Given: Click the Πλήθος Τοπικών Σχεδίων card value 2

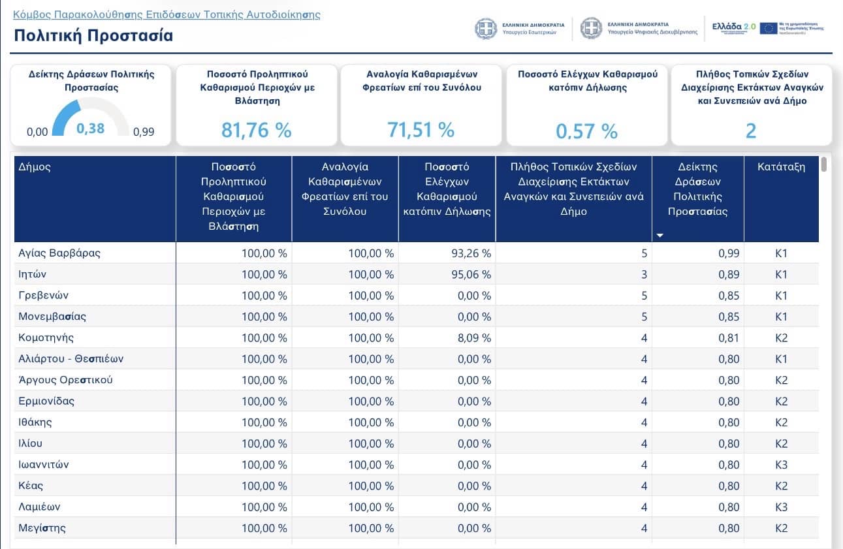Looking at the screenshot, I should pyautogui.click(x=750, y=131).
